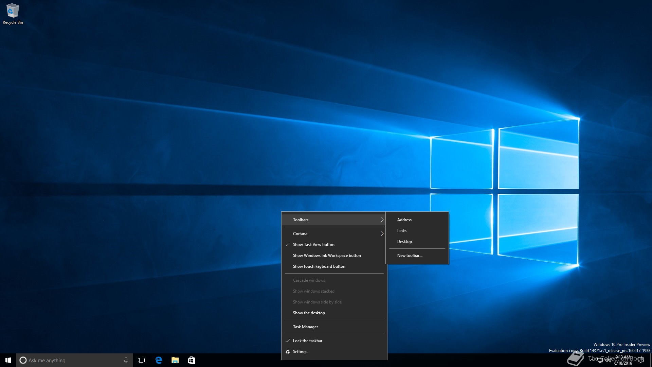Click the greyed Cascade windows entry
The width and height of the screenshot is (652, 367).
pos(334,280)
